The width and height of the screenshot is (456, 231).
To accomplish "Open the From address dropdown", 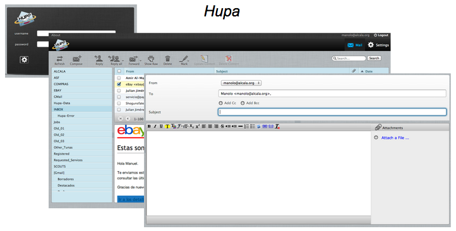I will tap(241, 83).
